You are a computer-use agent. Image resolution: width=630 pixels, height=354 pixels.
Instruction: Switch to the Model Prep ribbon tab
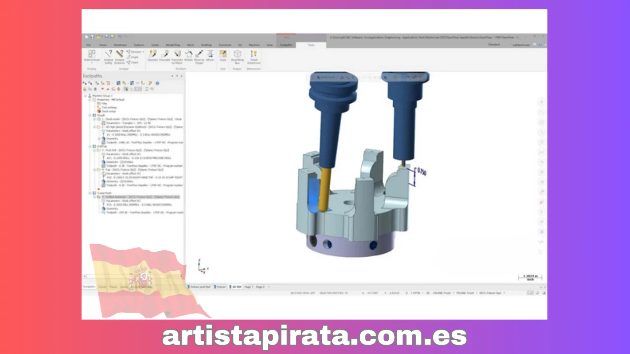173,45
